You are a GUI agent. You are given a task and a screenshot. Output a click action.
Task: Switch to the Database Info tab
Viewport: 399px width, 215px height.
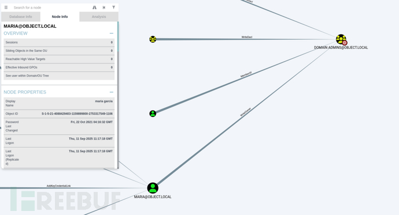click(x=21, y=17)
